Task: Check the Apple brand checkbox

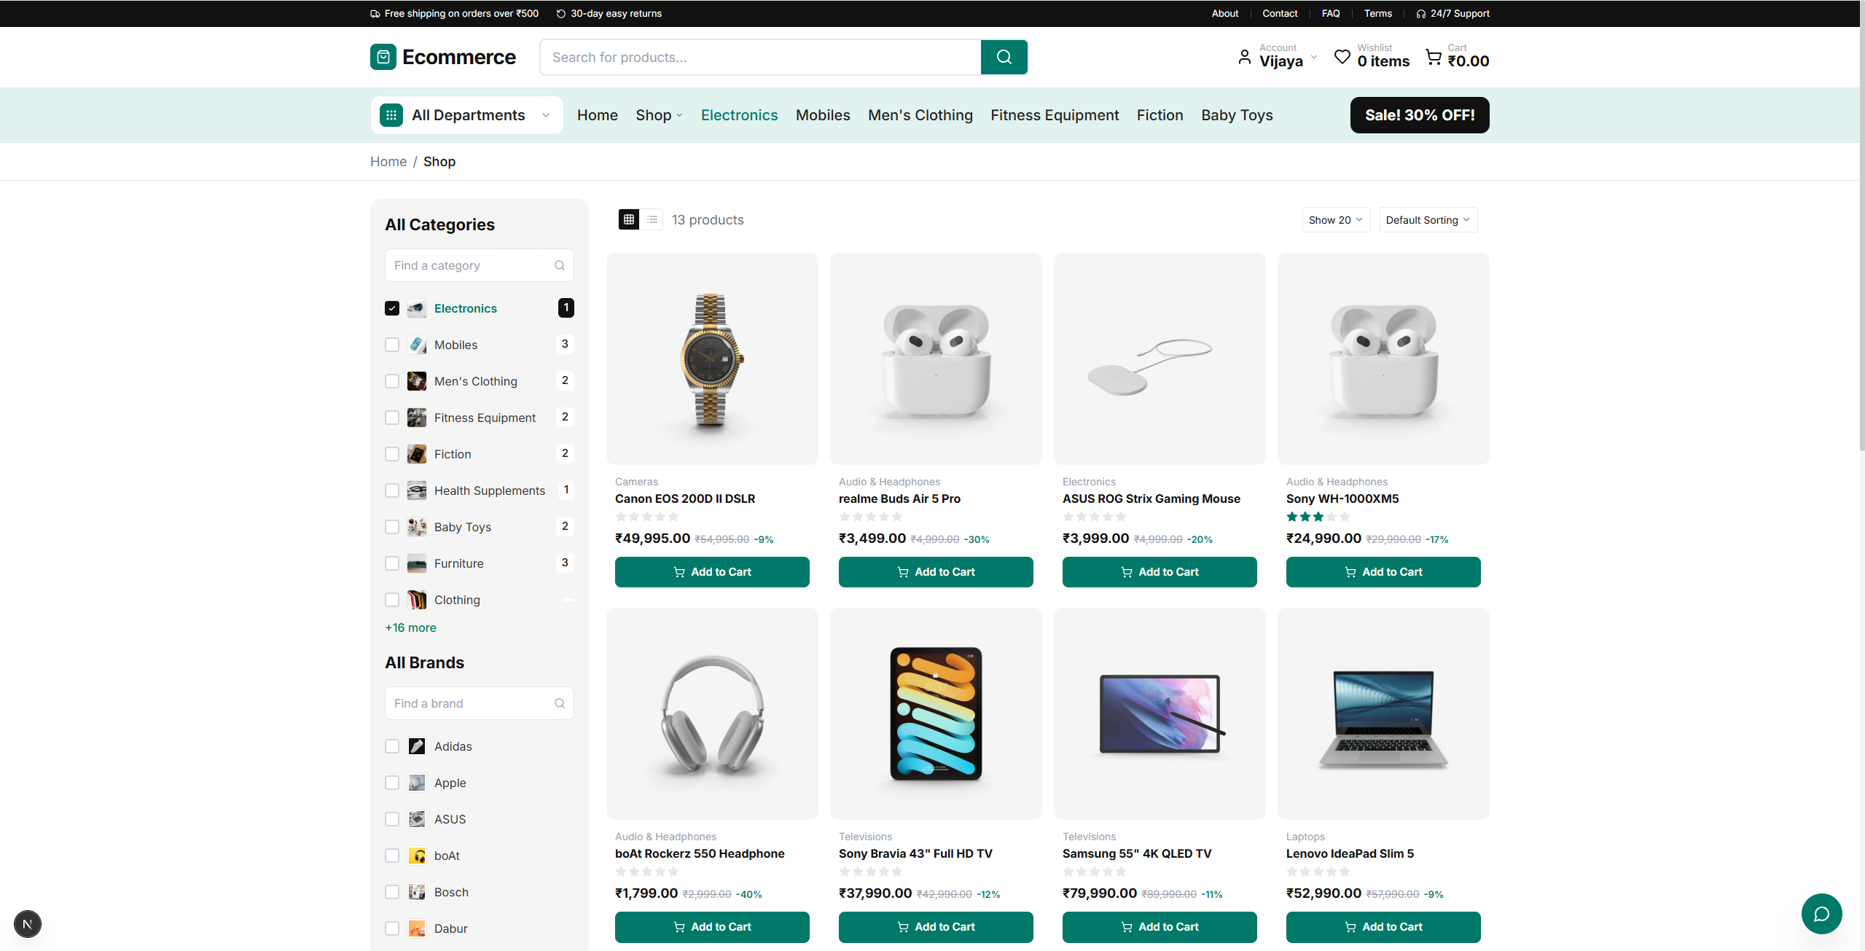Action: click(x=392, y=783)
